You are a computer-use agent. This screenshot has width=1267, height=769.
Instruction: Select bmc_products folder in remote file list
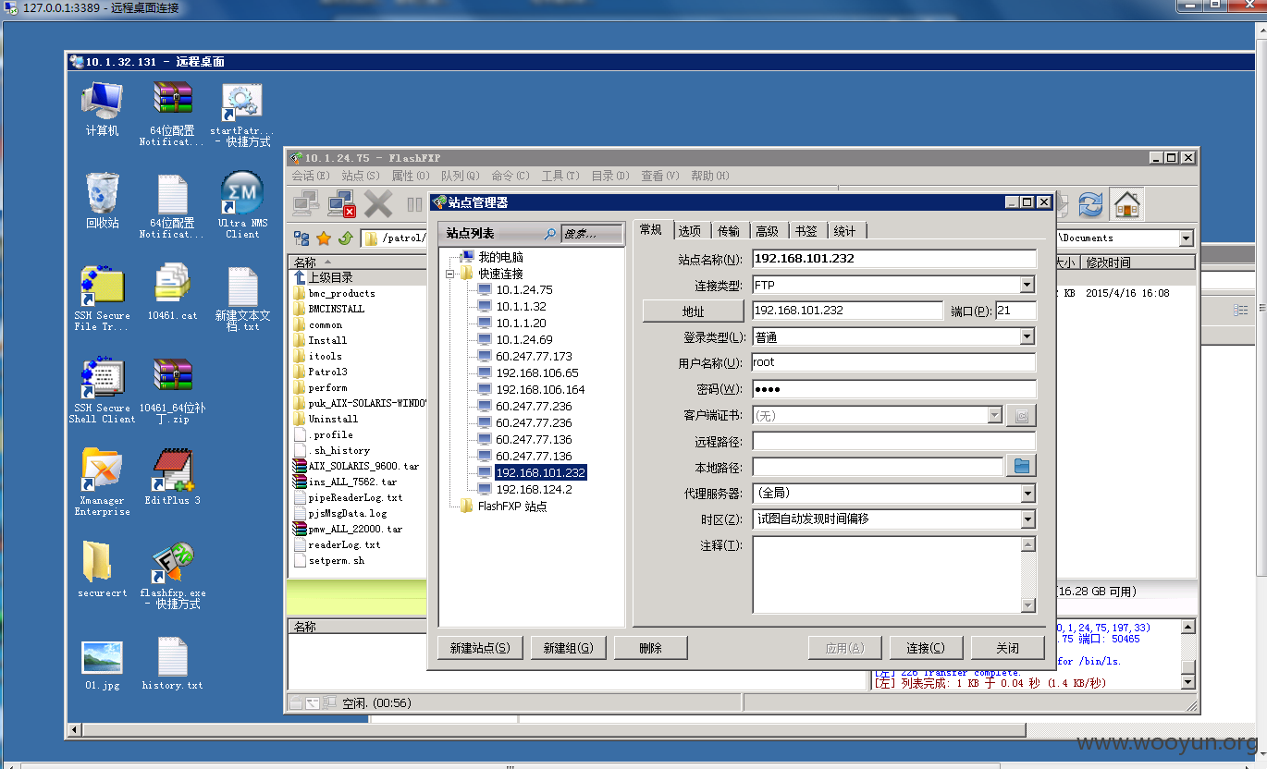pos(341,293)
